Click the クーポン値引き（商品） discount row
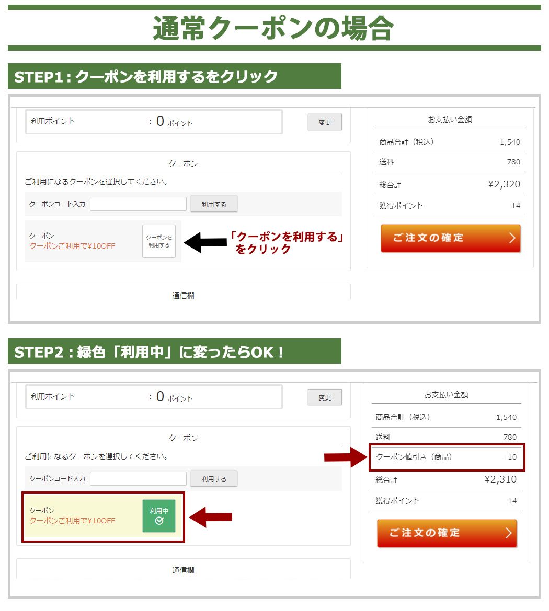 pos(447,457)
